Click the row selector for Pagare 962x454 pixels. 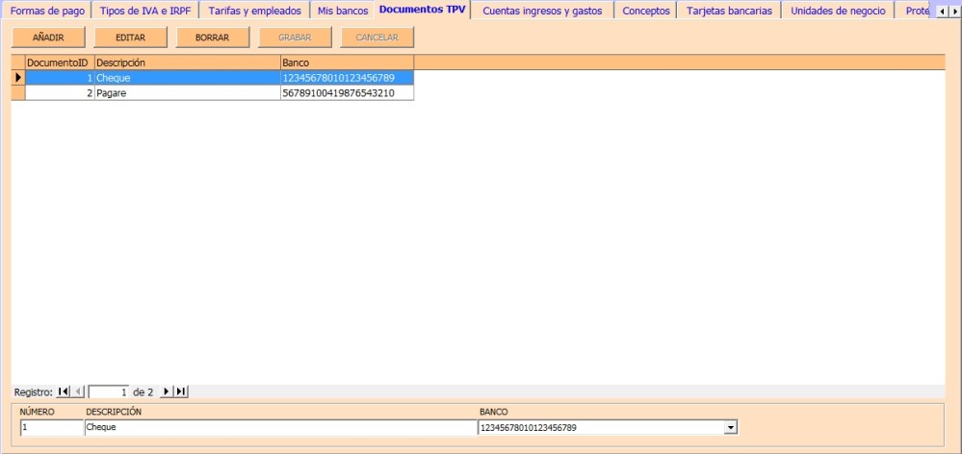(x=17, y=93)
